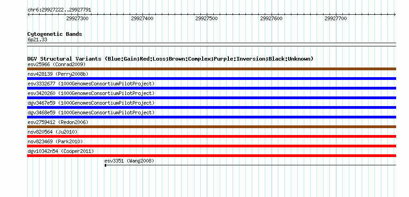Viewport: 409px width, 197px height.
Task: Click ruler position 29927500
Action: [x=207, y=18]
